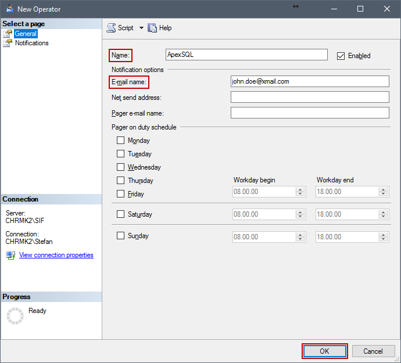Enable the Sunday pager schedule checkbox
The height and width of the screenshot is (363, 401).
[120, 235]
